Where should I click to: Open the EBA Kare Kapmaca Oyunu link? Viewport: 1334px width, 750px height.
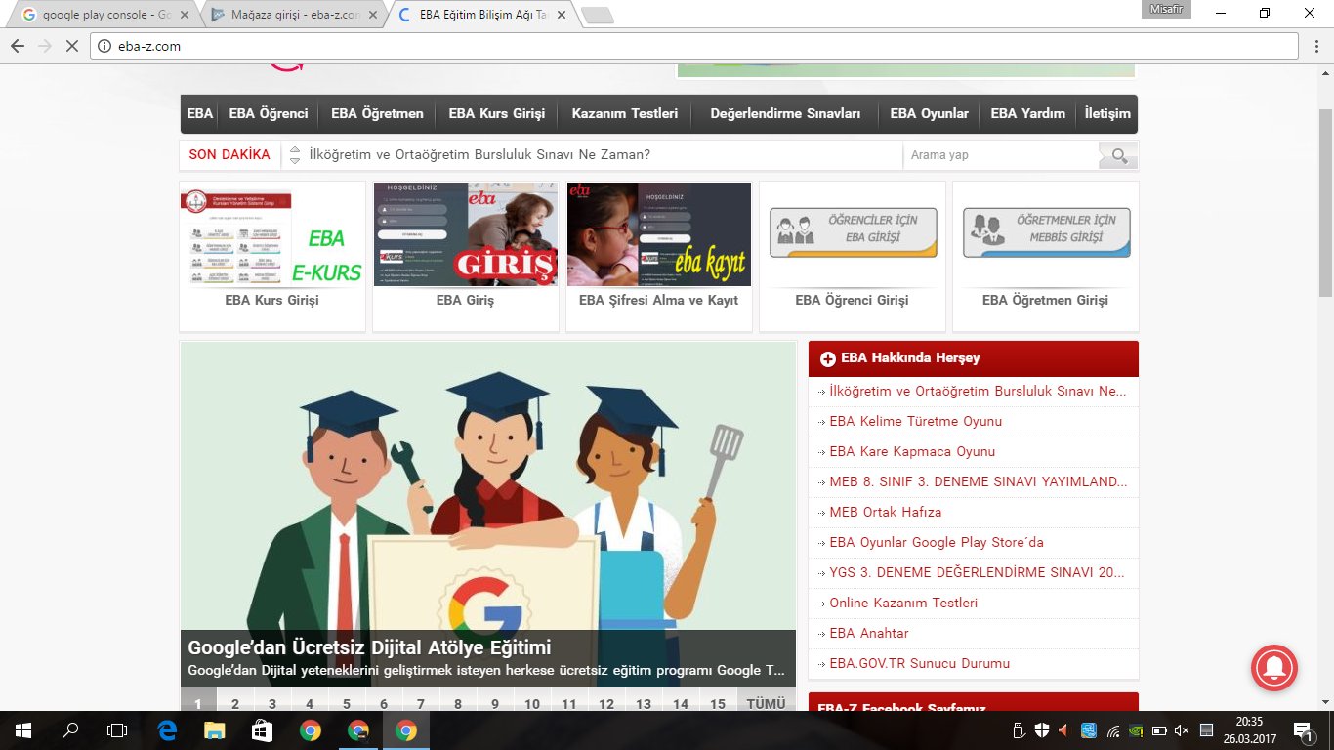pos(912,452)
